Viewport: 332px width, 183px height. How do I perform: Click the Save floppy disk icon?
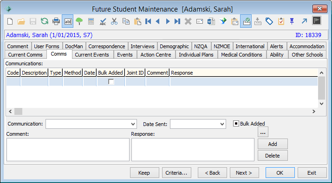tap(33, 21)
